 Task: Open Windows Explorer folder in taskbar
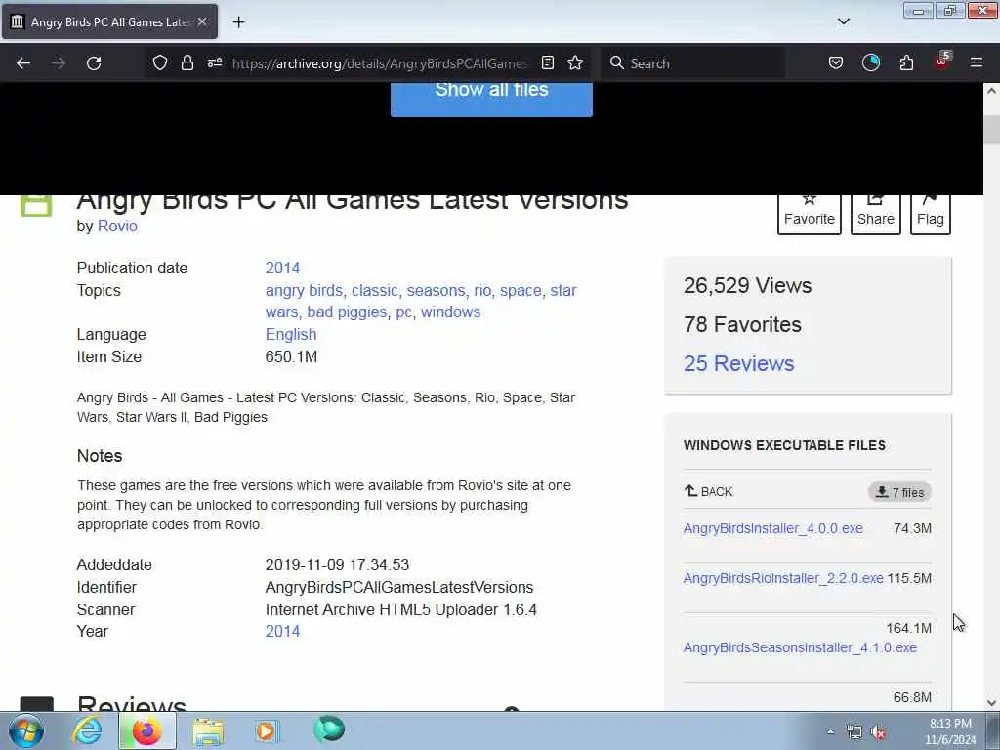coord(208,731)
